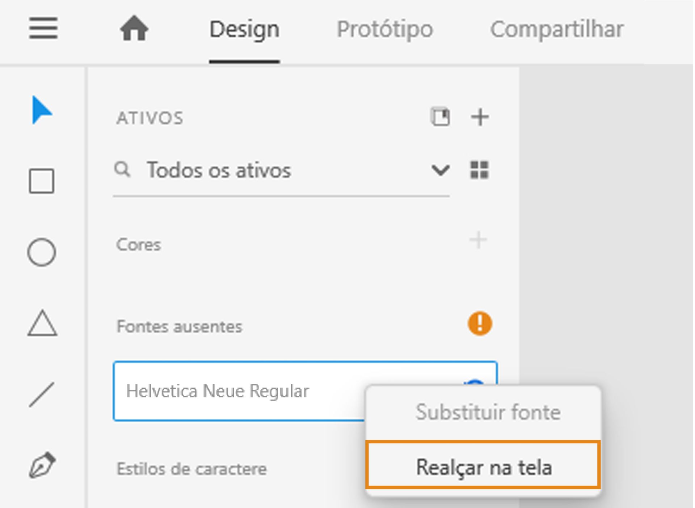Toggle the Design tab underline view
Image resolution: width=695 pixels, height=508 pixels.
[244, 30]
